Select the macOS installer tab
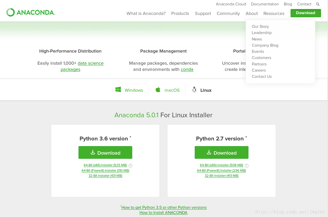 coord(167,90)
